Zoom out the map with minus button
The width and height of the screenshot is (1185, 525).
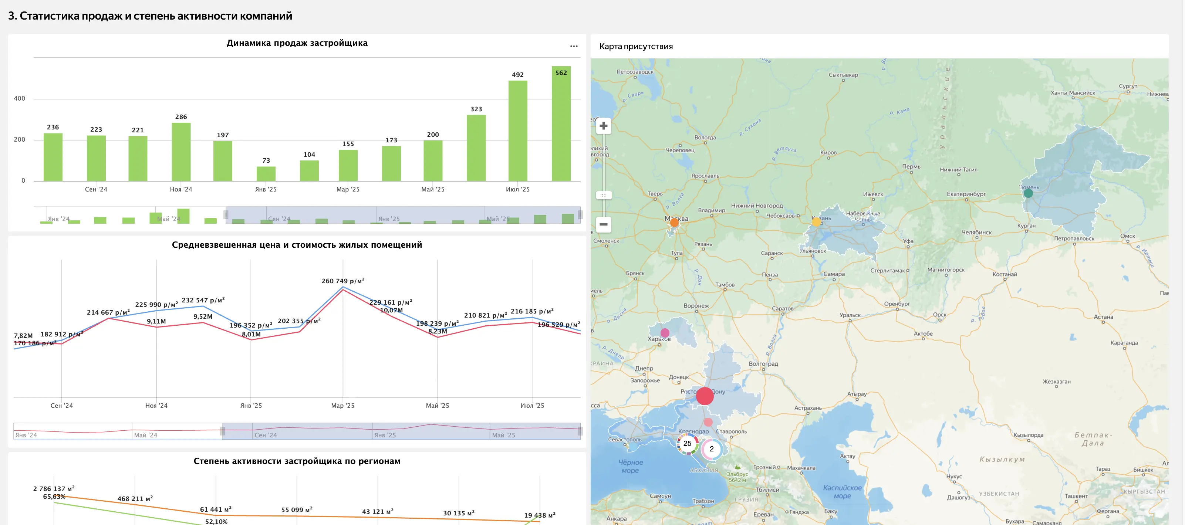(603, 224)
